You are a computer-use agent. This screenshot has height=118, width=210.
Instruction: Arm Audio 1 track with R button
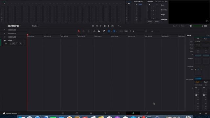(13, 44)
